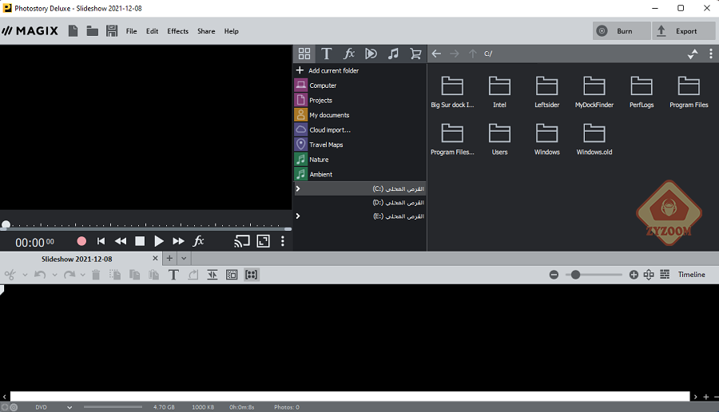Expand the E: drive tree node
Image resolution: width=719 pixels, height=412 pixels.
pos(298,216)
